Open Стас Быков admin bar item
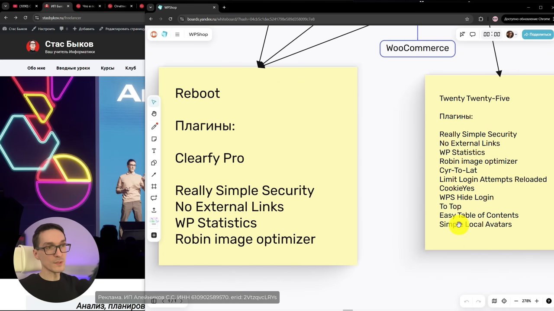 pyautogui.click(x=15, y=29)
